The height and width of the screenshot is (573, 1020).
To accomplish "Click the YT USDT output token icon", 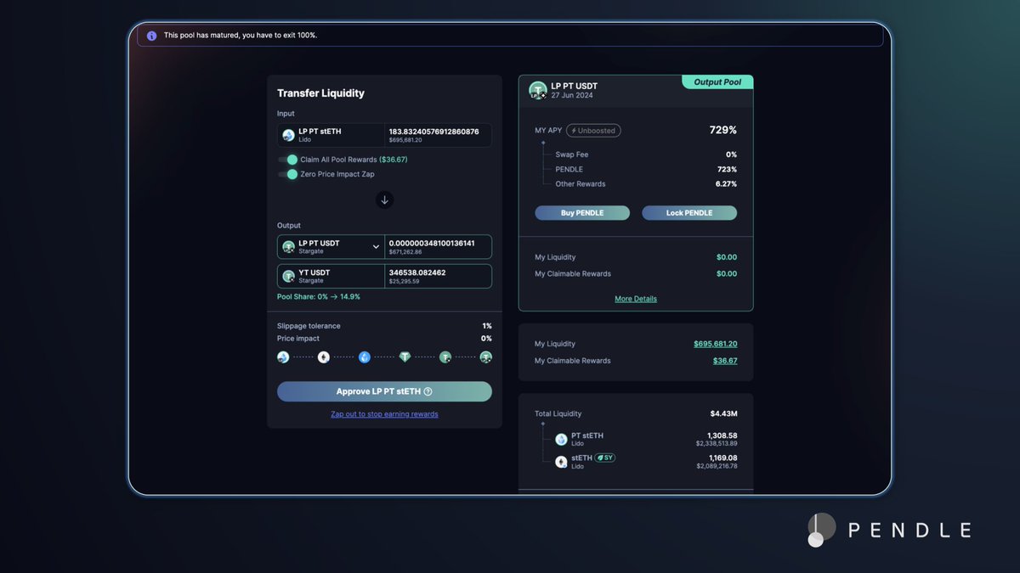I will [x=289, y=276].
